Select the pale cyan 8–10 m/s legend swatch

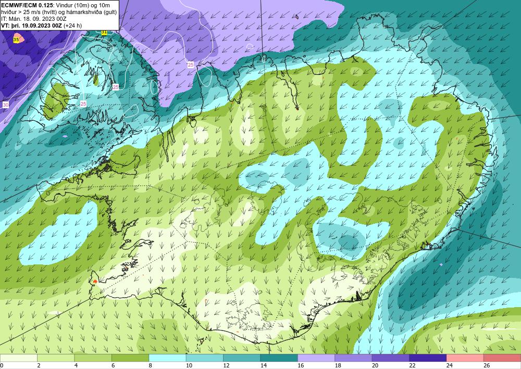pyautogui.click(x=167, y=358)
